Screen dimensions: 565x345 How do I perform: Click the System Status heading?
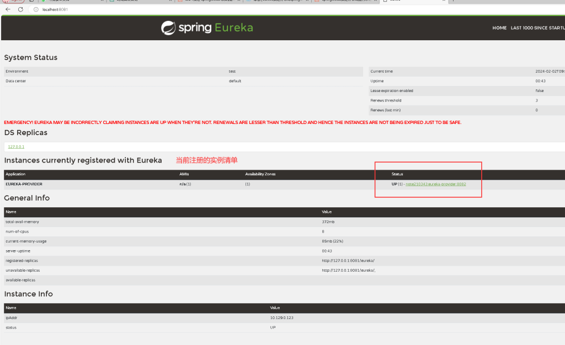point(31,57)
